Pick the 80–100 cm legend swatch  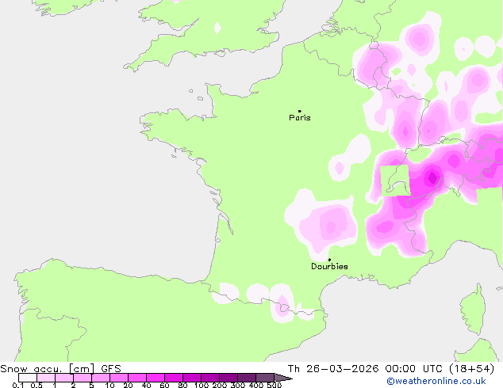click(x=192, y=378)
